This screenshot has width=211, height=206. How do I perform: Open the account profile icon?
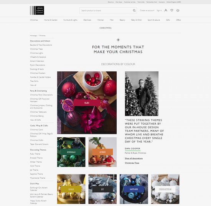pyautogui.click(x=166, y=10)
